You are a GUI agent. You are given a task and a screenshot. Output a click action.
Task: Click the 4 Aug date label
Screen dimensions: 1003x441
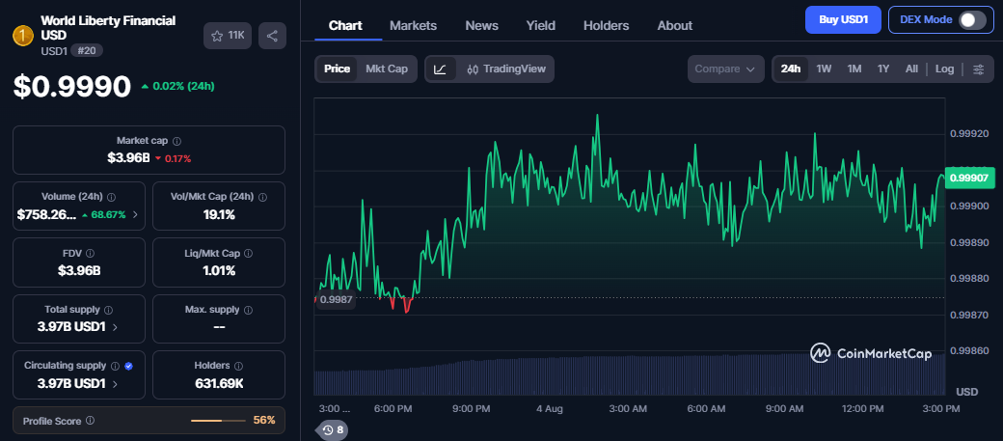(x=549, y=409)
